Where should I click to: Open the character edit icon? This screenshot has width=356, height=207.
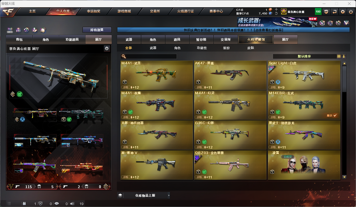coord(35,30)
